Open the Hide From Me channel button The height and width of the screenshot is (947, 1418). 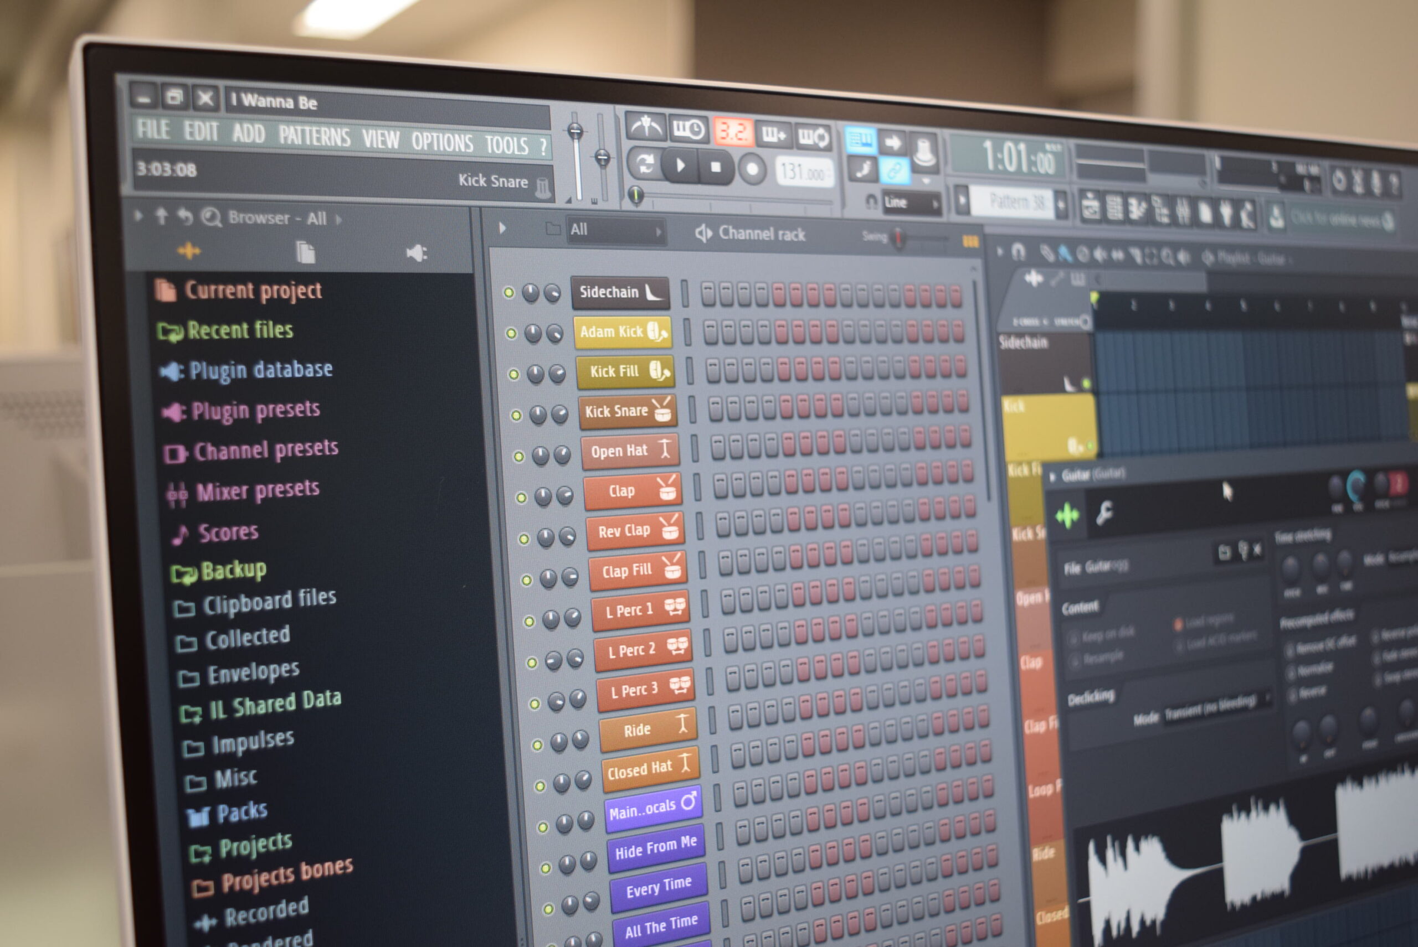656,847
